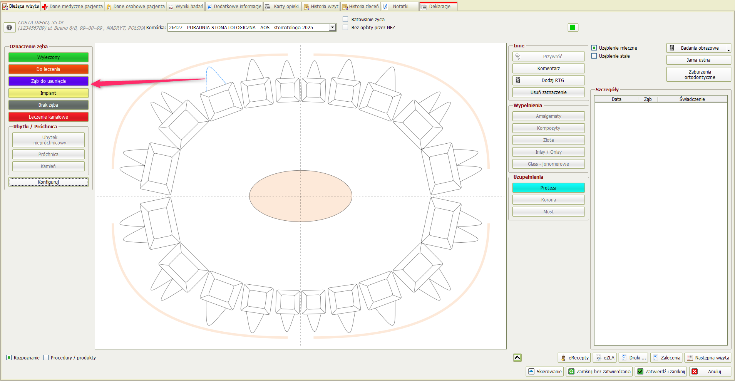Switch to Historia wizyt tab

click(x=321, y=6)
